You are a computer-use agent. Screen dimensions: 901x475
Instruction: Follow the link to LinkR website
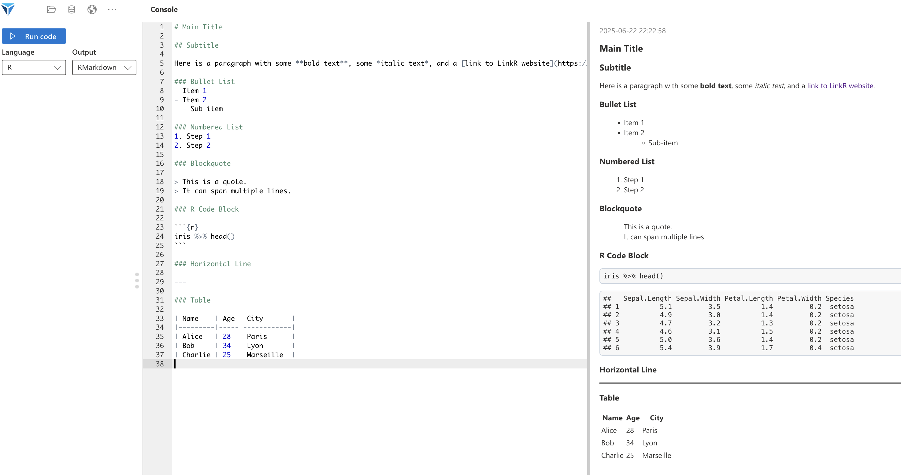[840, 86]
